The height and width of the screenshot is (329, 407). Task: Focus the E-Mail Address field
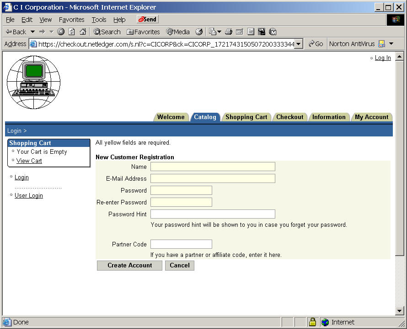pos(213,178)
